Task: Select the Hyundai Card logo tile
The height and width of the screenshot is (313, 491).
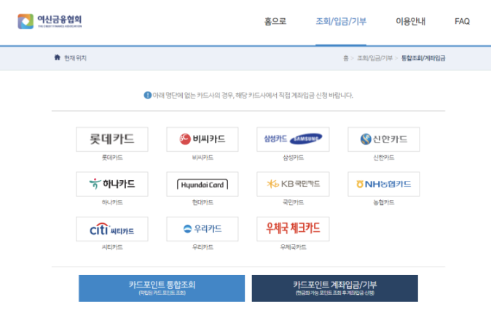Action: pos(203,184)
